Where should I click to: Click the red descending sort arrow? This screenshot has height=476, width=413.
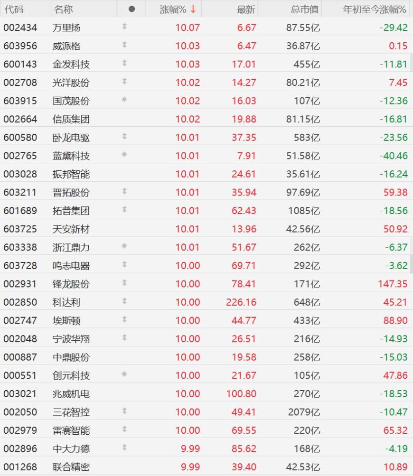[193, 9]
